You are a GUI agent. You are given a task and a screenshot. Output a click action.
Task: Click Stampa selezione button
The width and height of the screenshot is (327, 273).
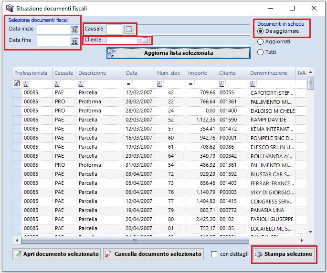[284, 254]
